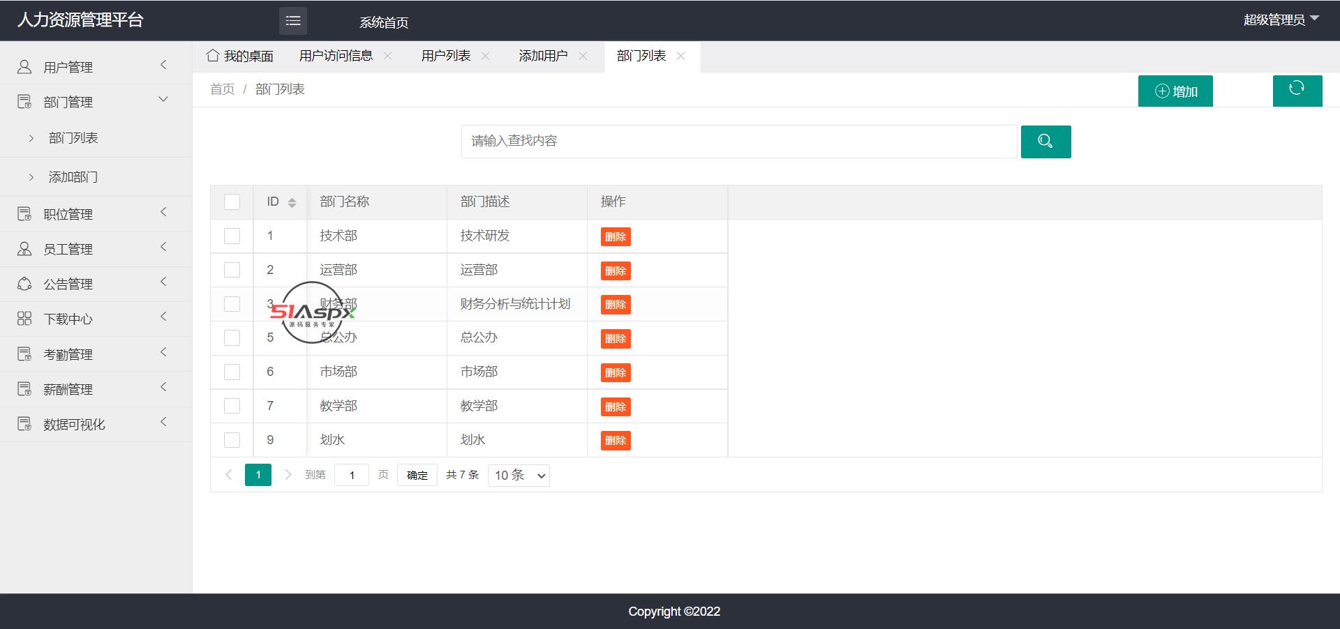Delete the 市场部 department

tap(616, 373)
